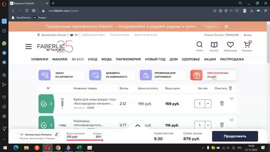Open ПАРФЮМЕРИЯ menu section
Screen dimensions: 270x152
[x=128, y=59]
